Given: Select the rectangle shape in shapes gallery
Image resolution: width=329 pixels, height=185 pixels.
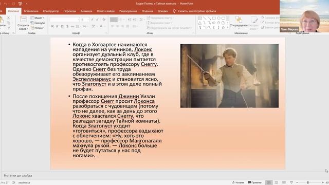Looking at the screenshot, I should 214,18.
